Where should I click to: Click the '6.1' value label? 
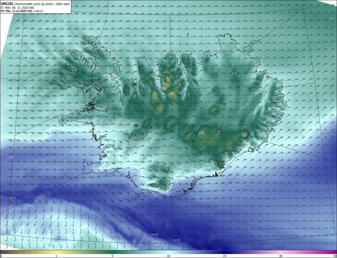[x=332, y=18]
